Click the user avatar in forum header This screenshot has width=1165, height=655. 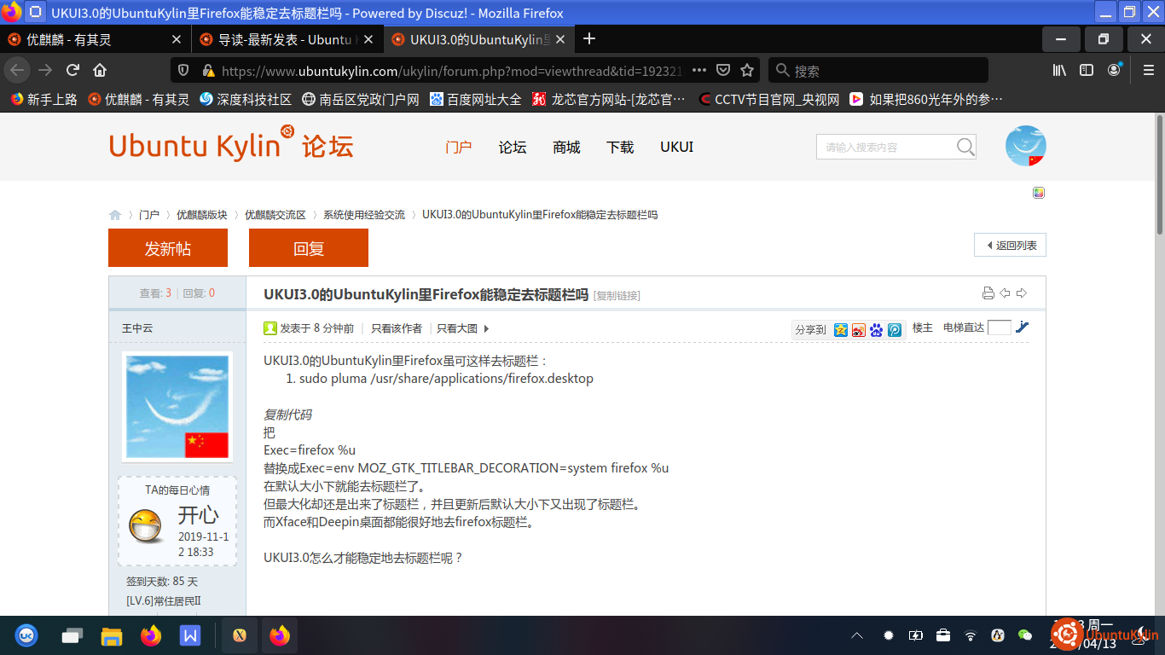coord(1026,146)
